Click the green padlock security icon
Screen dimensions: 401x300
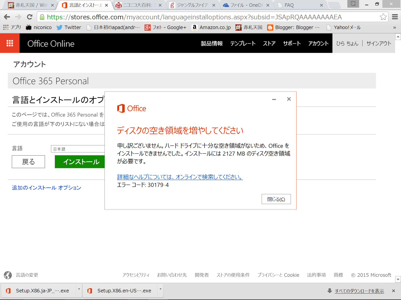[x=42, y=17]
